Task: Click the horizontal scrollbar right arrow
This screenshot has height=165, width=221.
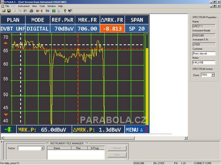Action: tap(186, 138)
